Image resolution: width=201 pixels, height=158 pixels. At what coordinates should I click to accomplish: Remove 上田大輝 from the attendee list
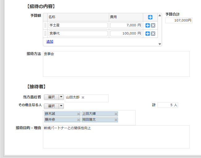116,114
